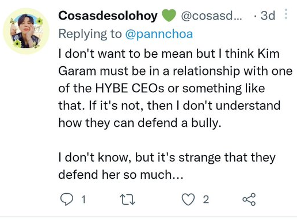Click the words "HYBE CEOs" in the tweet
297x222 pixels.
pyautogui.click(x=130, y=88)
